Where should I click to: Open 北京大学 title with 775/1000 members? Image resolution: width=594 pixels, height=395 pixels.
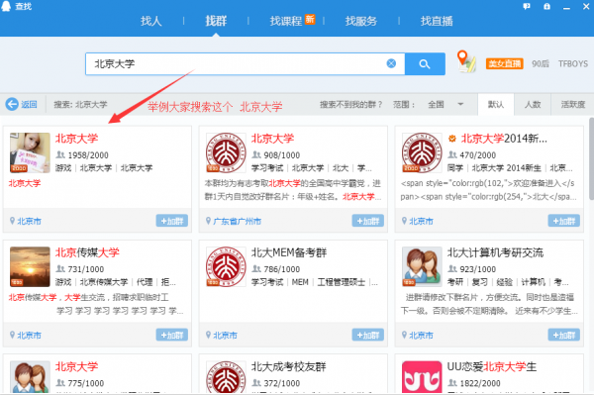(x=76, y=366)
